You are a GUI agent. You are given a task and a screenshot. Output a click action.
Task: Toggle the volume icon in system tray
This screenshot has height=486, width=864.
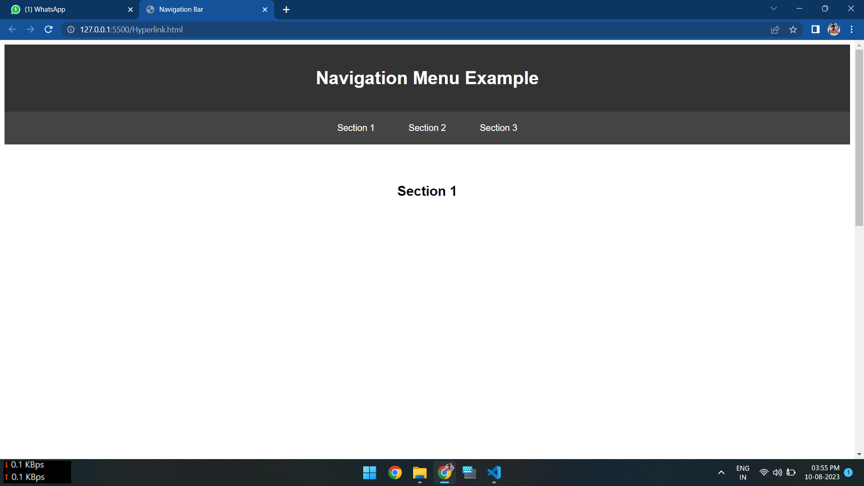778,472
